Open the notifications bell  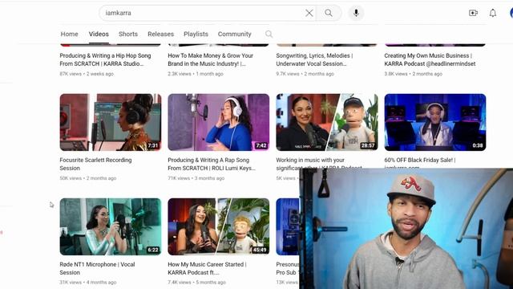[x=493, y=13]
